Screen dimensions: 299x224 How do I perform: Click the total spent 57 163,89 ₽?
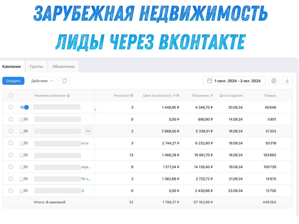(203, 202)
